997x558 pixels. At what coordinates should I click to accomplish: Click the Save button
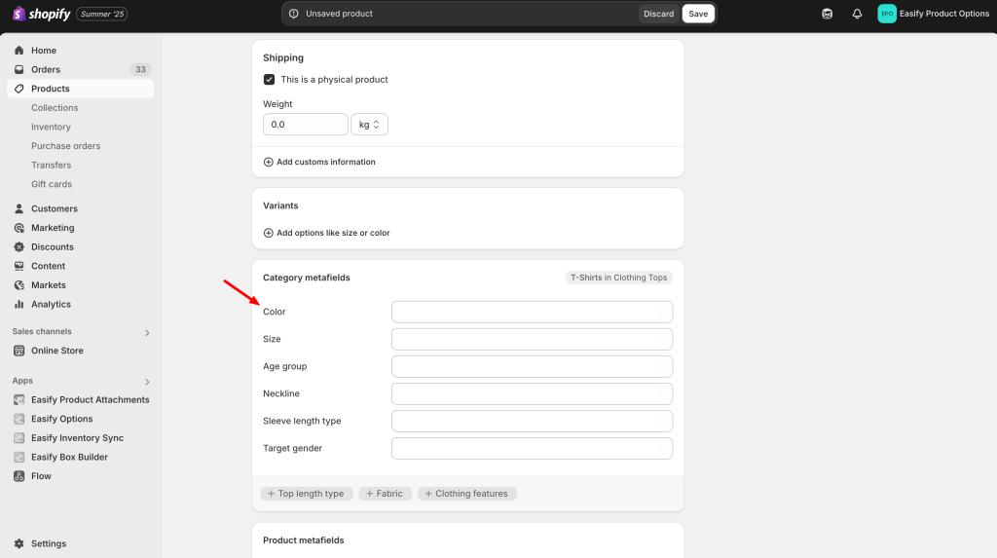point(698,14)
